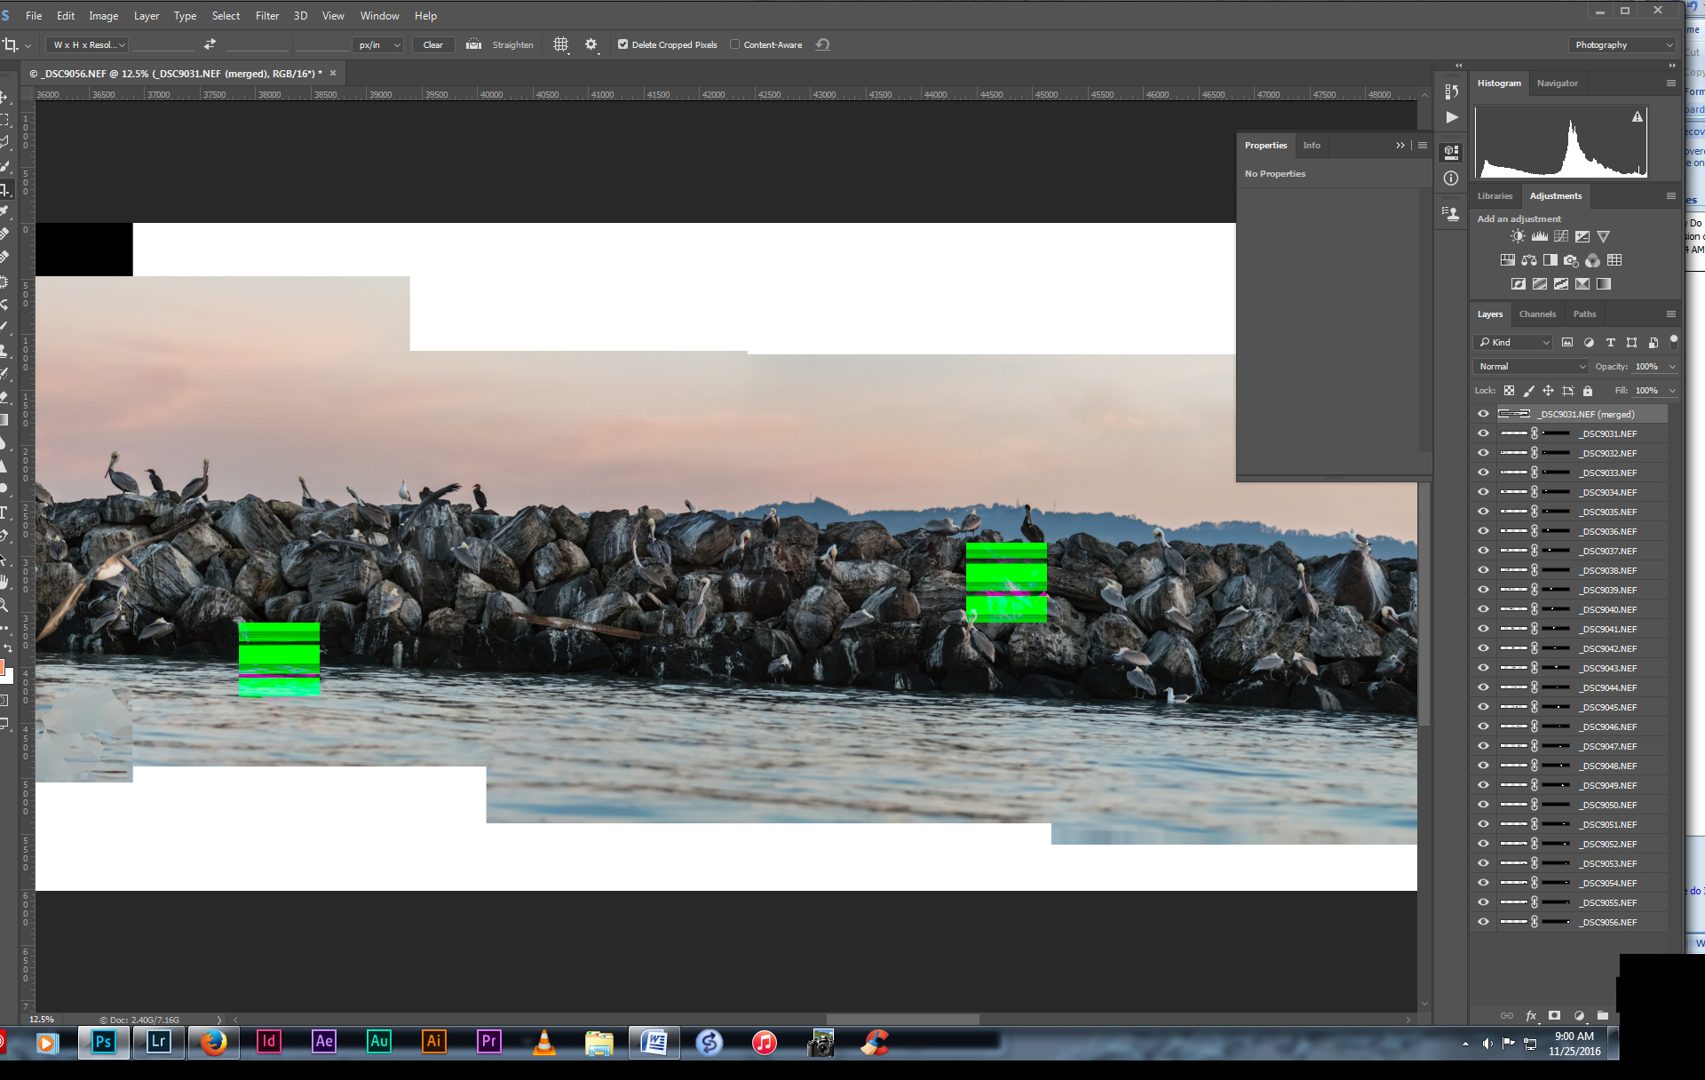Open the Photography workspace dropdown
Image resolution: width=1705 pixels, height=1080 pixels.
tap(1623, 44)
